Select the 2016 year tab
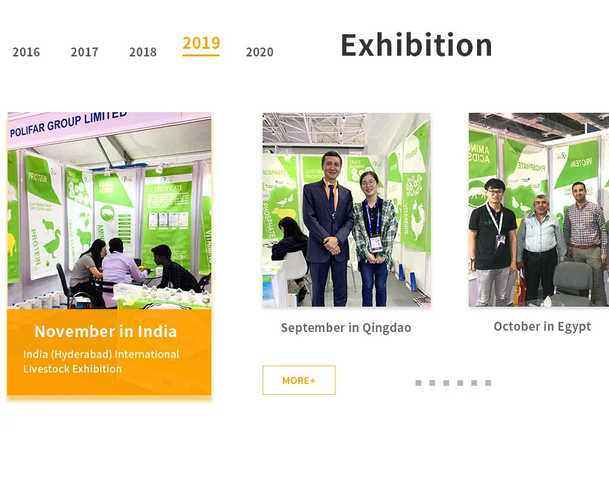This screenshot has height=479, width=609. point(26,52)
